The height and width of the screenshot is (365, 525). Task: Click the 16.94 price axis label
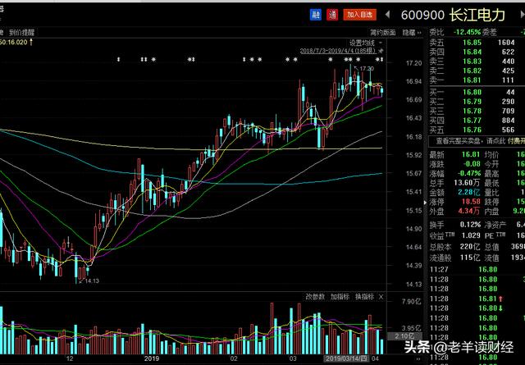[413, 81]
